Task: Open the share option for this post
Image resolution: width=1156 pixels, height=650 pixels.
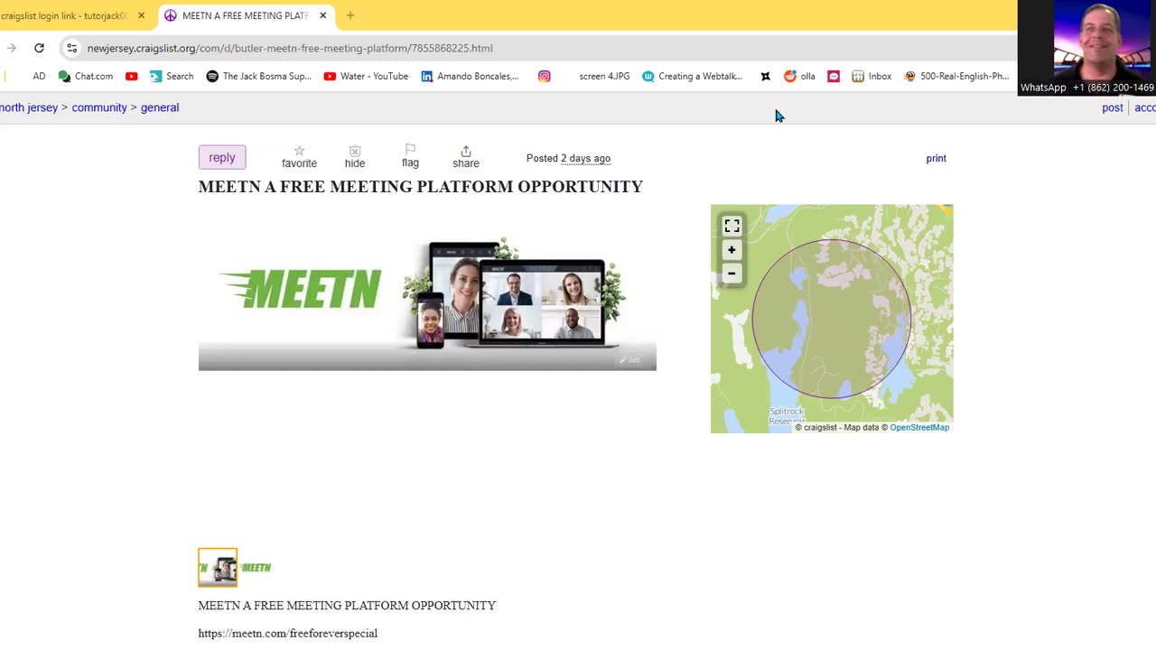Action: point(466,157)
